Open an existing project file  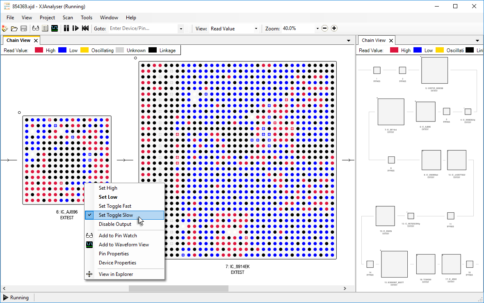[x=14, y=28]
